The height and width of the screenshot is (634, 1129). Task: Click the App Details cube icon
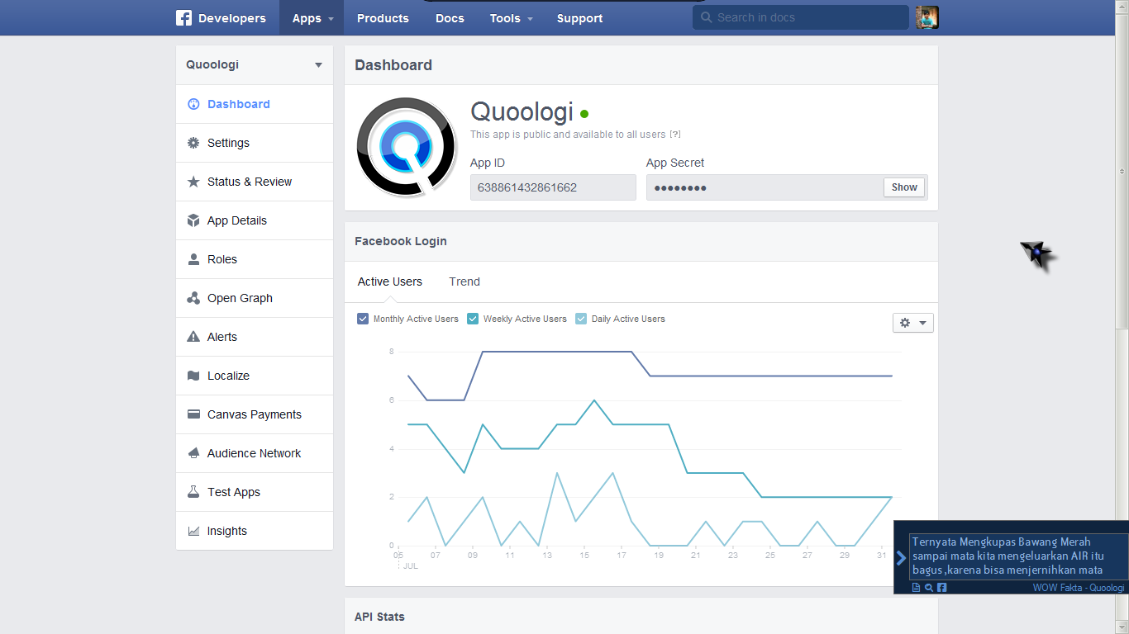[193, 220]
